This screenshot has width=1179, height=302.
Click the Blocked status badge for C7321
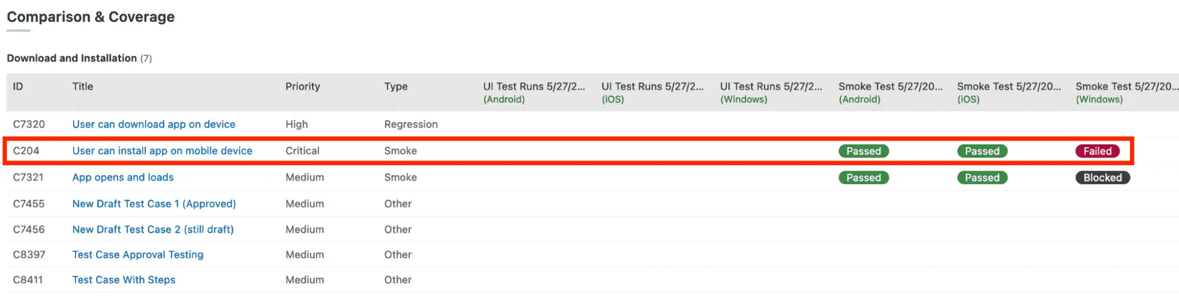(1102, 178)
